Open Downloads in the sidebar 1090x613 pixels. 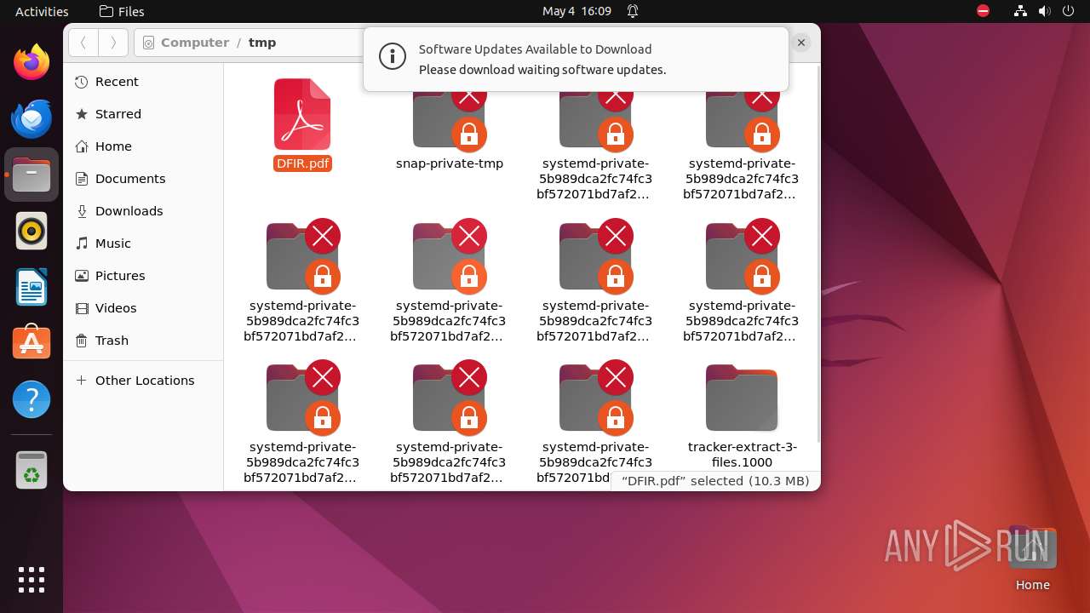[x=143, y=211]
